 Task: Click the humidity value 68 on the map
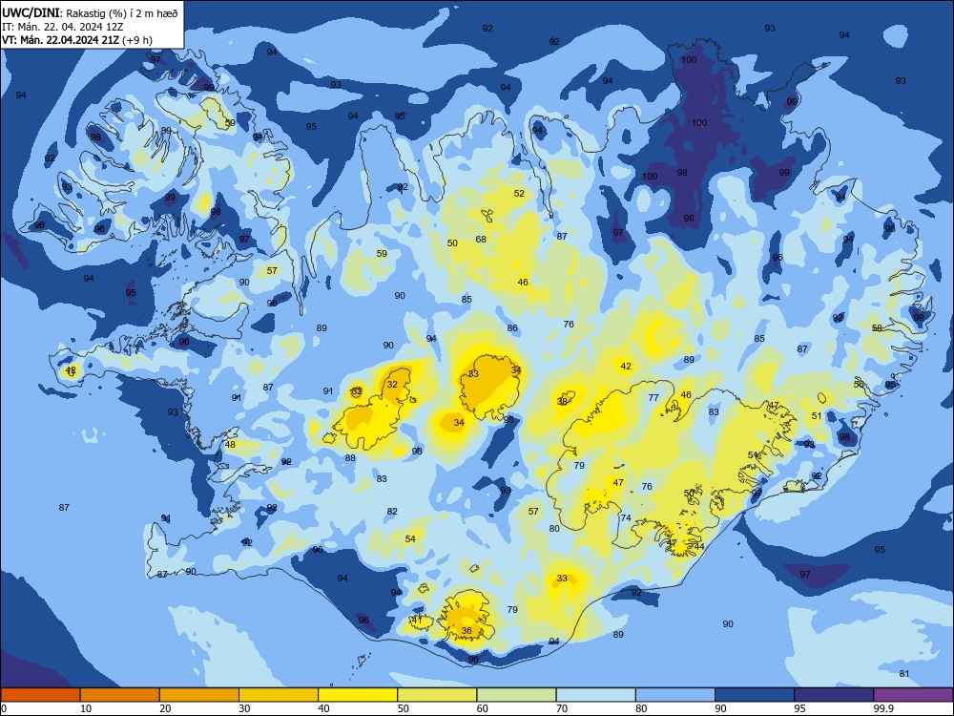pyautogui.click(x=481, y=240)
